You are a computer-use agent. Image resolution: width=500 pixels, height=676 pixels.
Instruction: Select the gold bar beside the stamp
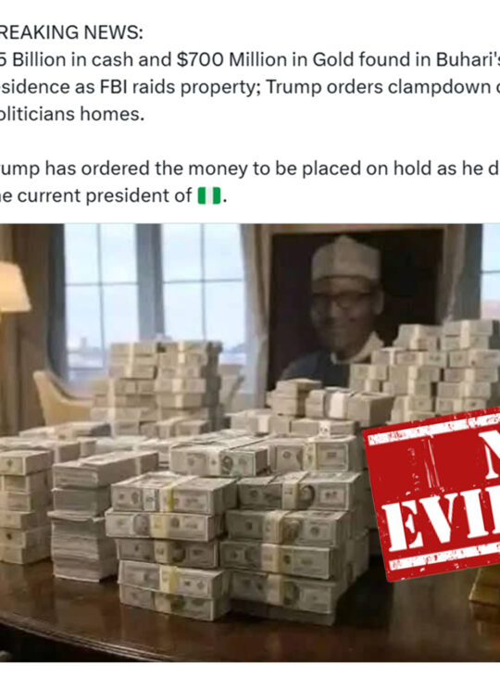pos(484,588)
